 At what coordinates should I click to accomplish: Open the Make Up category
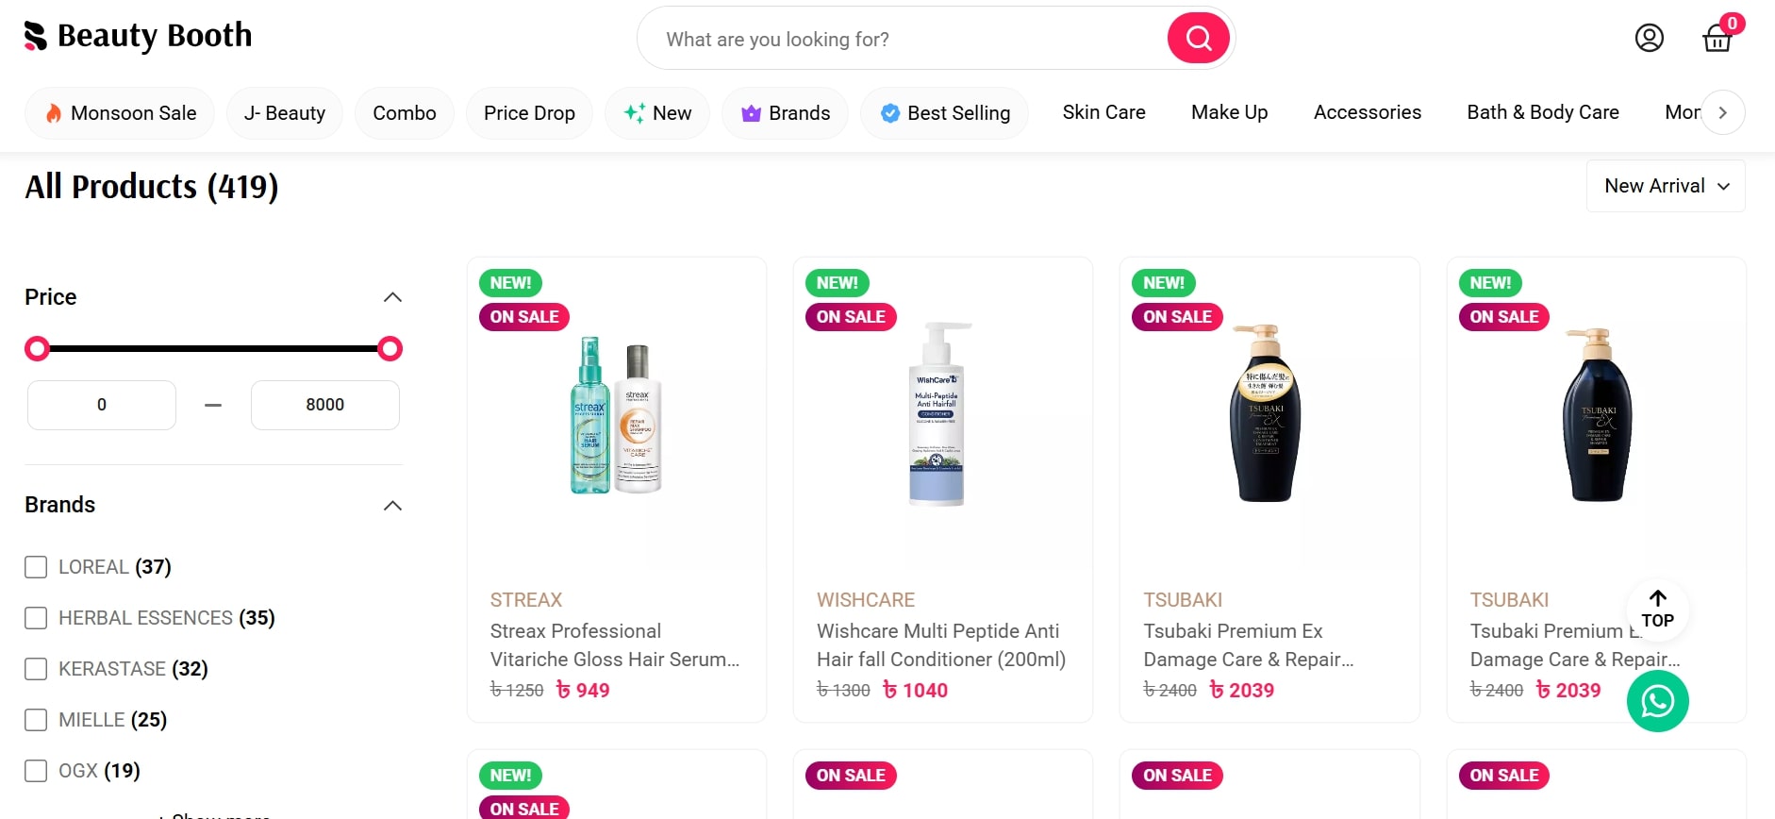tap(1229, 112)
